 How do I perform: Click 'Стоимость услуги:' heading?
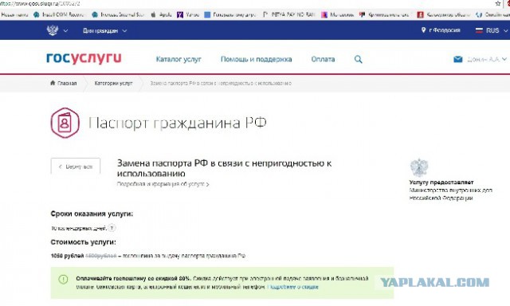pyautogui.click(x=83, y=242)
